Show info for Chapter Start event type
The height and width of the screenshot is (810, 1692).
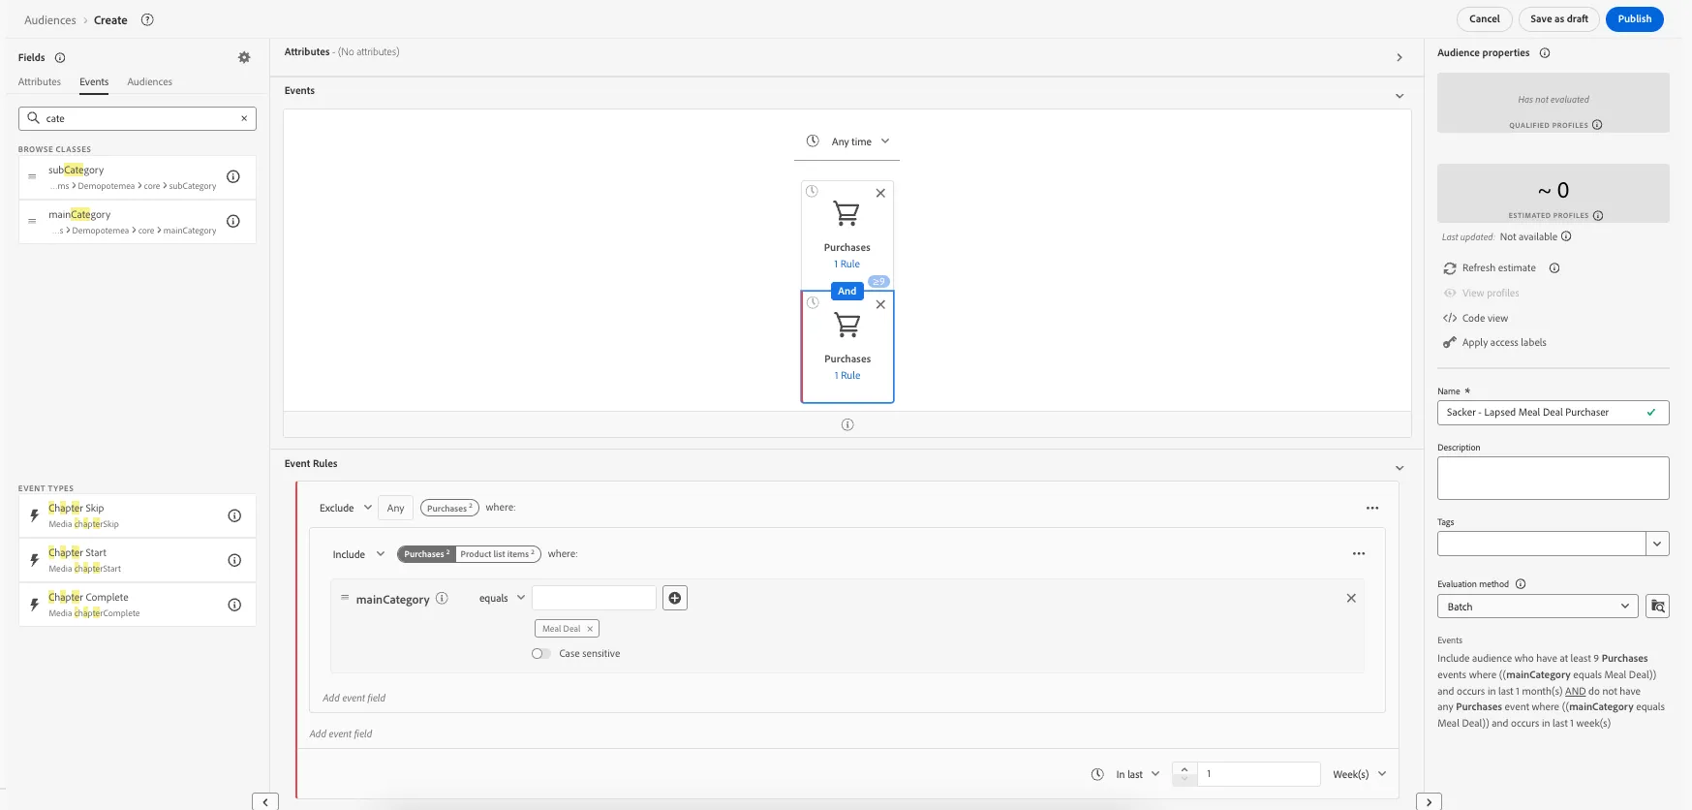pos(234,560)
